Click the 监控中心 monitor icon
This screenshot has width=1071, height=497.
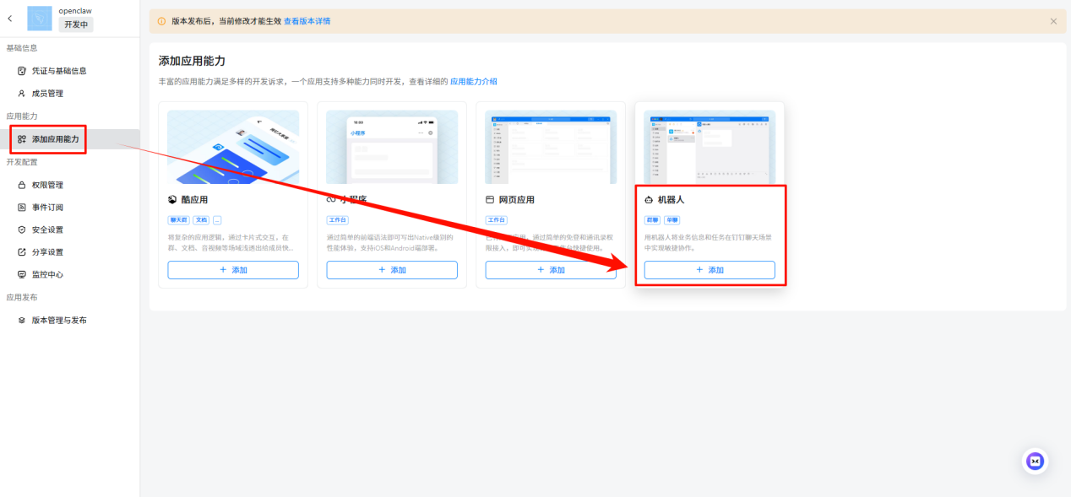point(22,275)
